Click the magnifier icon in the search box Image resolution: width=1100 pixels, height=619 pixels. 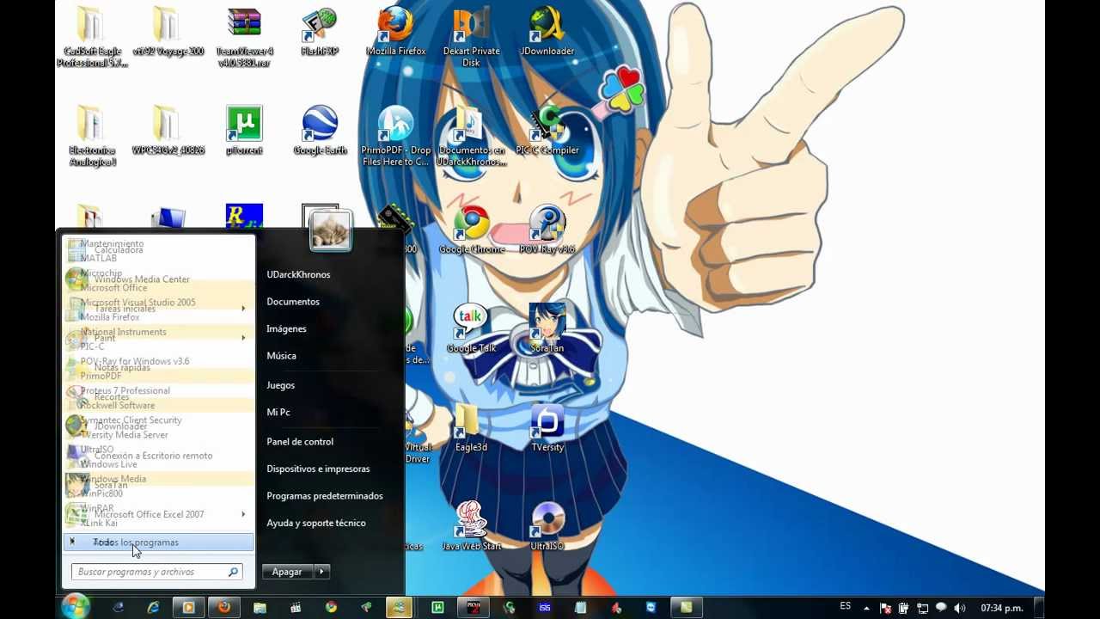pos(232,572)
